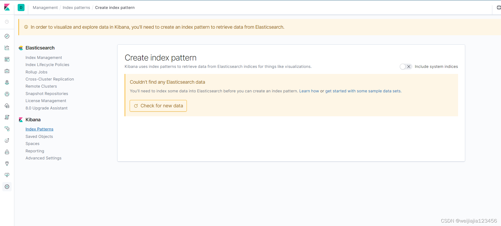The width and height of the screenshot is (501, 226).
Task: Open recently viewed clock icon
Action: coord(7,22)
